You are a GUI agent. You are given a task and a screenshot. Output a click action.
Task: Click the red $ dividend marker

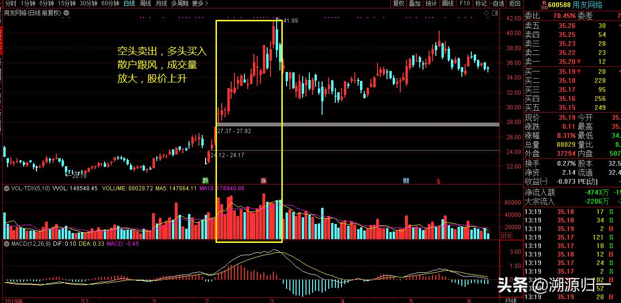439,180
